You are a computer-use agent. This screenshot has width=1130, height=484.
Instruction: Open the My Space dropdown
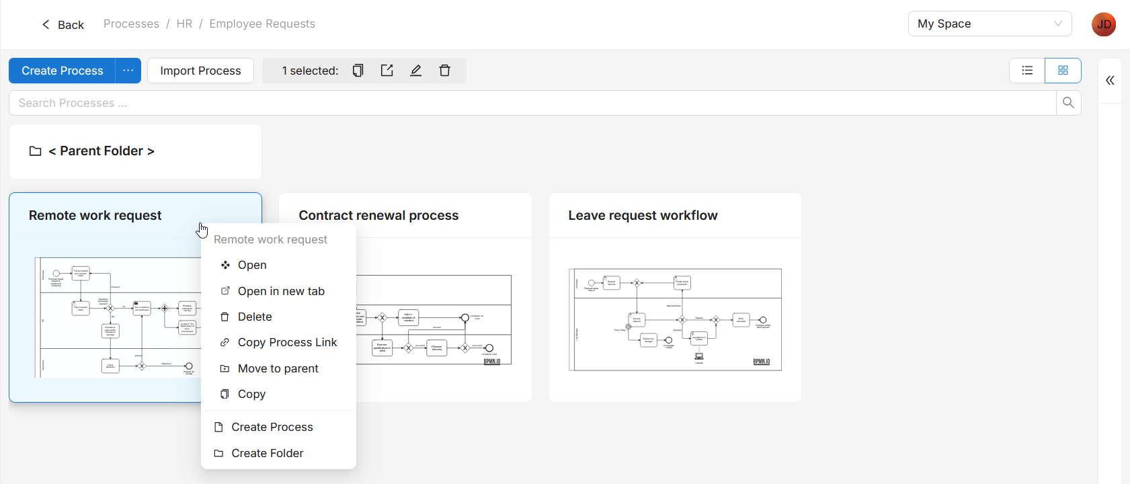tap(990, 24)
